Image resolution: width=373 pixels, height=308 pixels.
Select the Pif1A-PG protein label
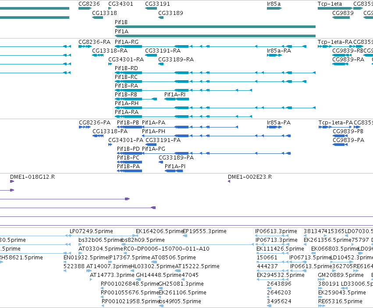pos(153,149)
